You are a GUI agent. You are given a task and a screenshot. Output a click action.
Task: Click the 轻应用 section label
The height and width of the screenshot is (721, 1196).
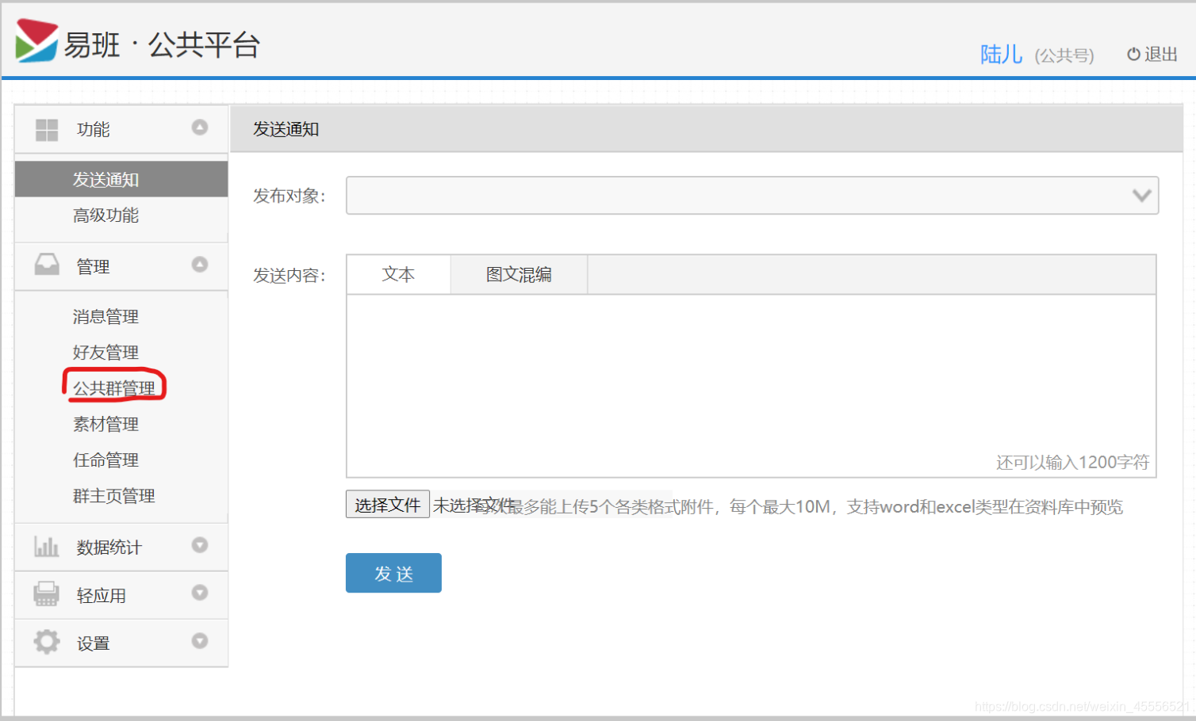coord(102,596)
